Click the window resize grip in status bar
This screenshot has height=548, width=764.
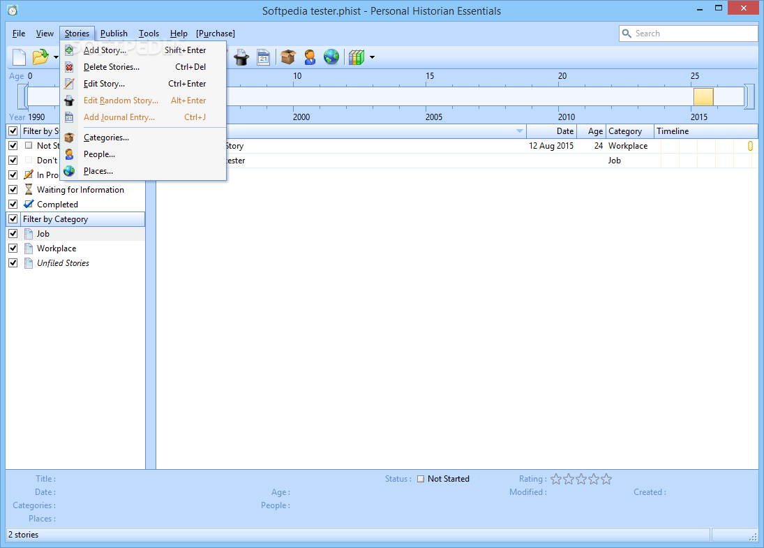[x=753, y=536]
